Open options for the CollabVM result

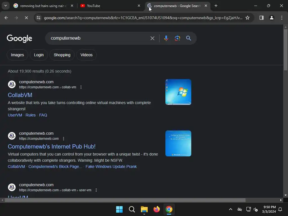81,87
